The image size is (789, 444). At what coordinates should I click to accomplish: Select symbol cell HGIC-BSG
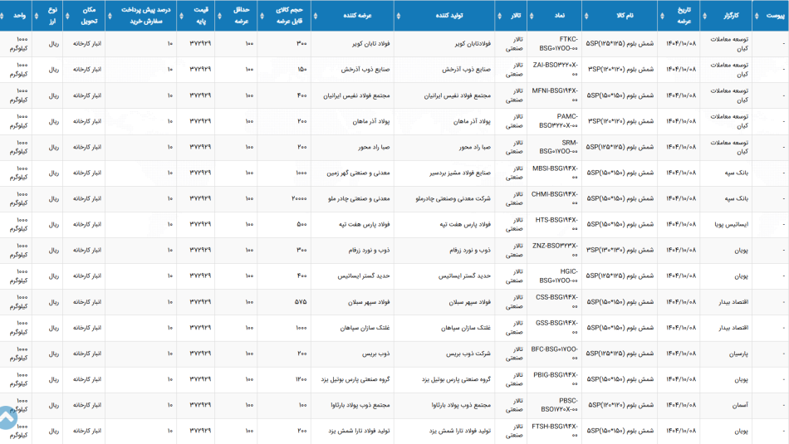(558, 276)
